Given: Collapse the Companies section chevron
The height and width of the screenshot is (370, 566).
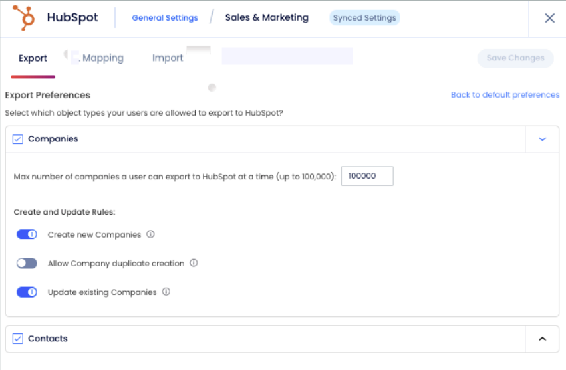Looking at the screenshot, I should (542, 139).
